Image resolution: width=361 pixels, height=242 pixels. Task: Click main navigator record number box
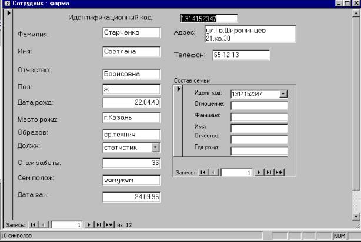66,225
